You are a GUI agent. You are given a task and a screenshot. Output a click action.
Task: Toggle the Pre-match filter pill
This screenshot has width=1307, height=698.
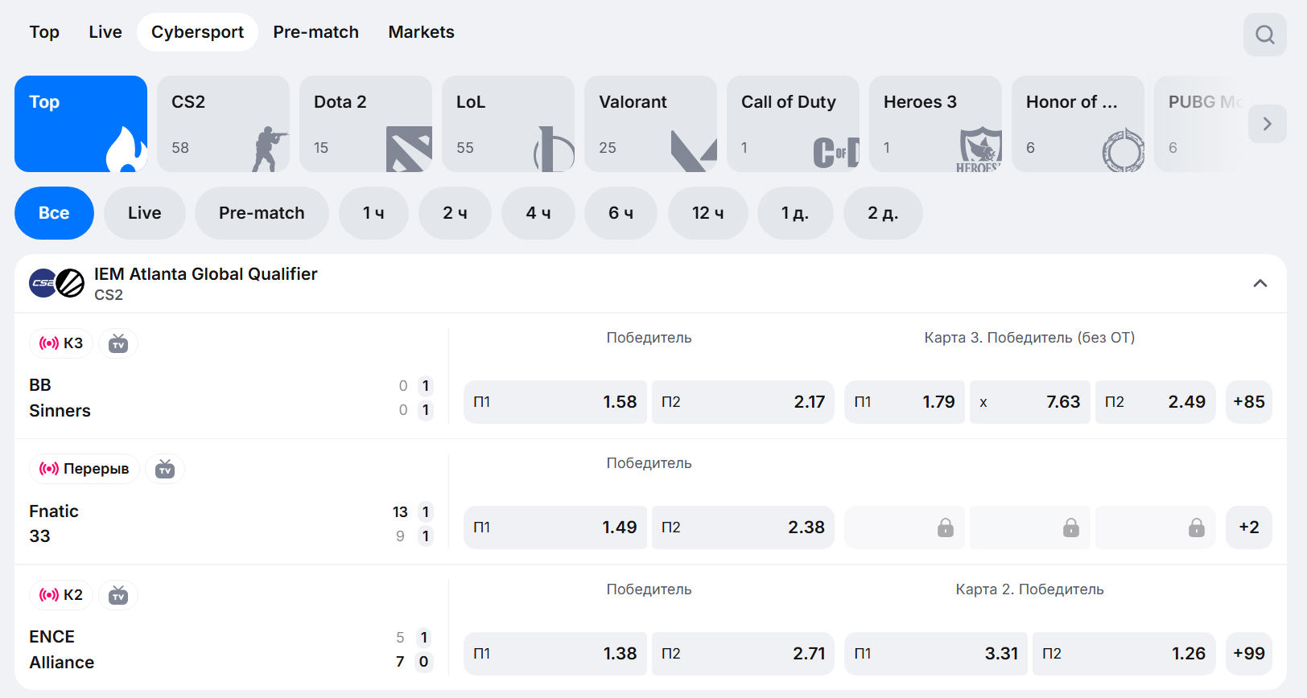pos(262,213)
